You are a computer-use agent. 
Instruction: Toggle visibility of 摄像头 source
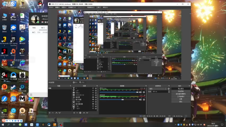coord(93,93)
